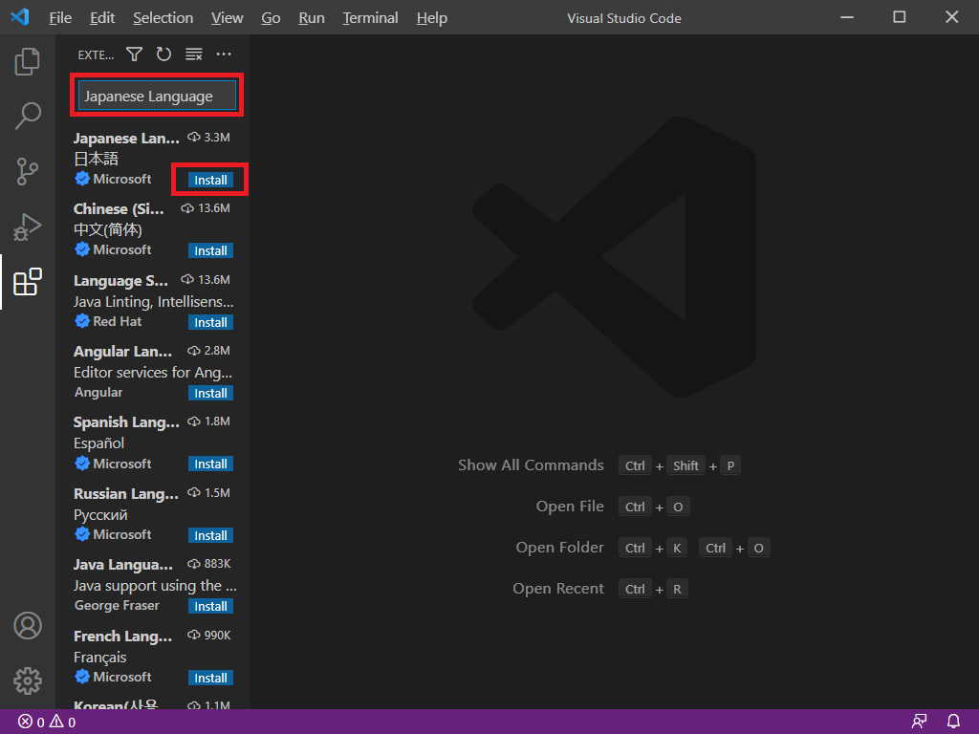The image size is (979, 734).
Task: Select the Extensions view icon
Action: click(28, 282)
